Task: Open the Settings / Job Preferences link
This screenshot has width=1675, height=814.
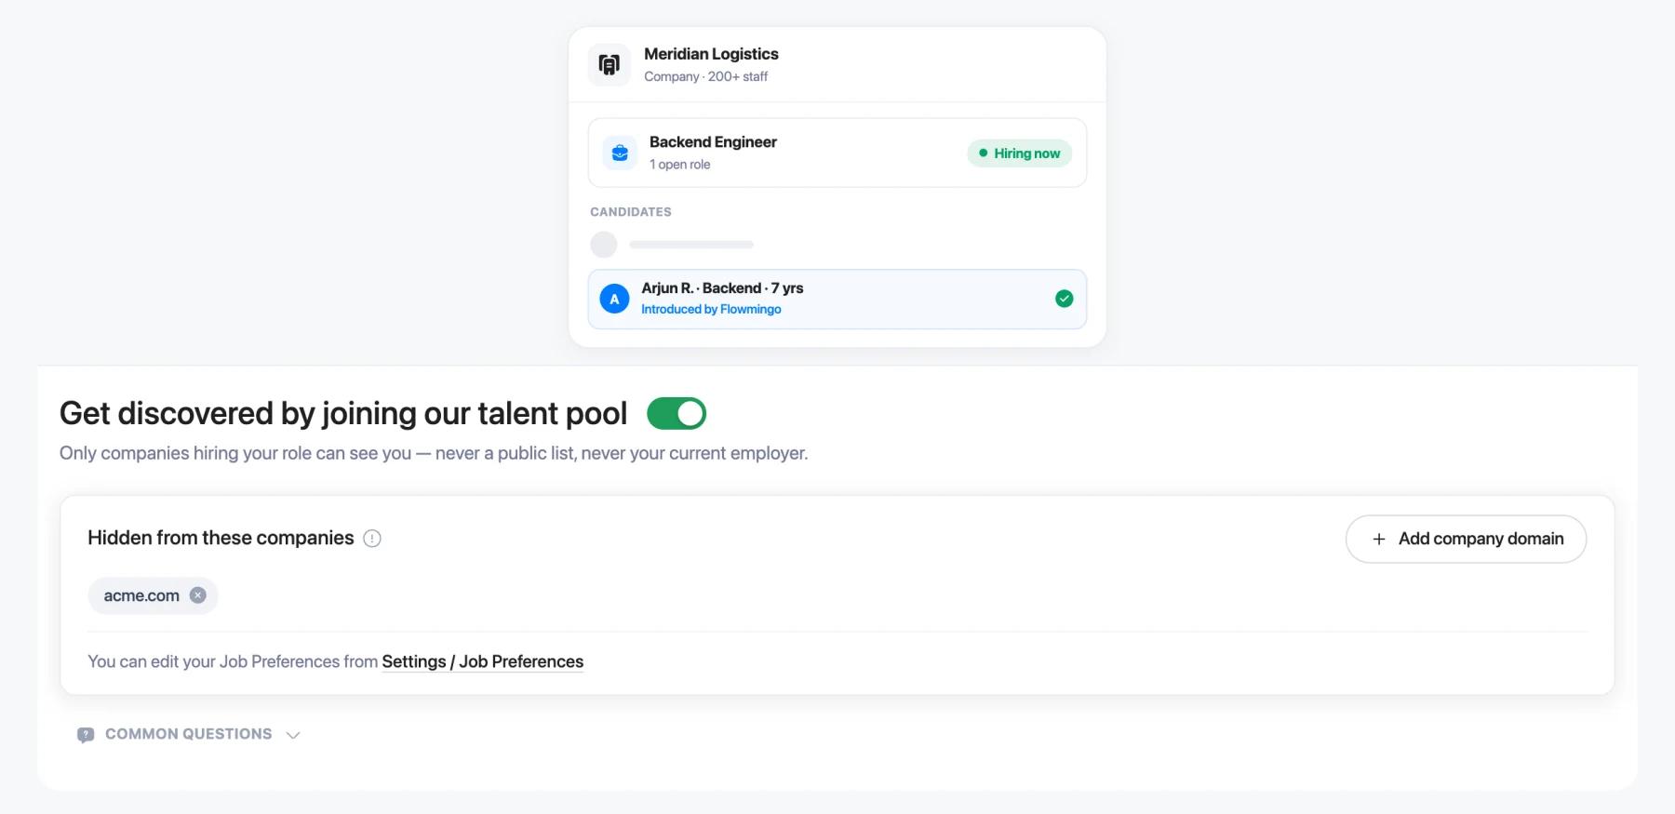Action: click(482, 661)
